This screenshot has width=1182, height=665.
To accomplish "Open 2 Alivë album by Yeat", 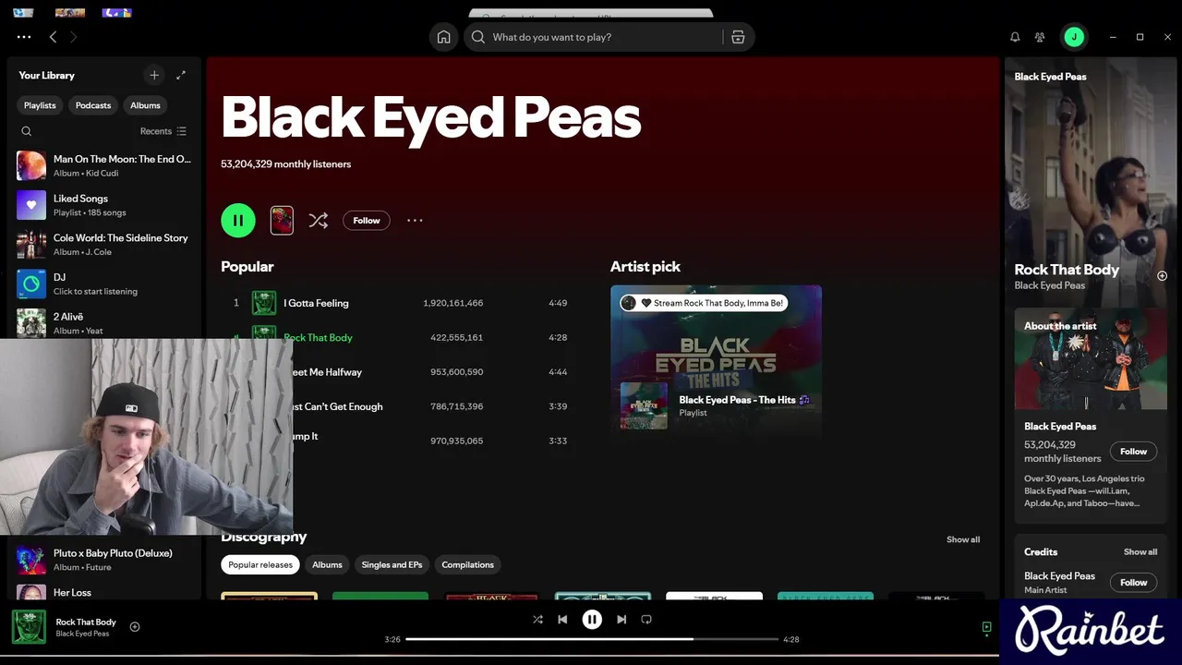I will click(104, 322).
